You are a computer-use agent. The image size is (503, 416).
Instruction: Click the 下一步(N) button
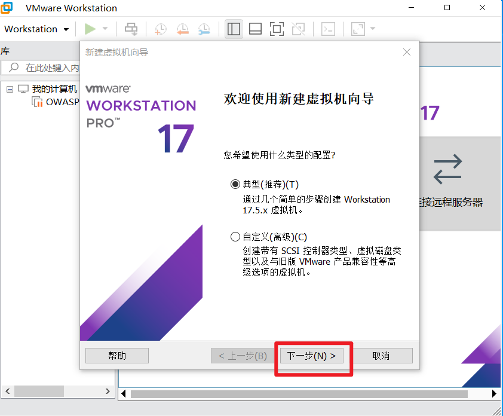coord(312,356)
